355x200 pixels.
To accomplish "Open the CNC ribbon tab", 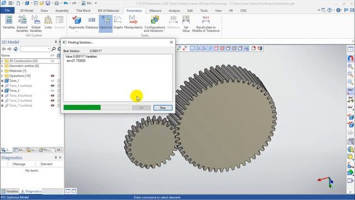I will [x=244, y=11].
